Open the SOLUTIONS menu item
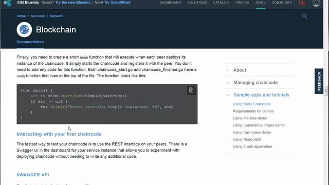This screenshot has height=185, width=329. (x=197, y=3)
